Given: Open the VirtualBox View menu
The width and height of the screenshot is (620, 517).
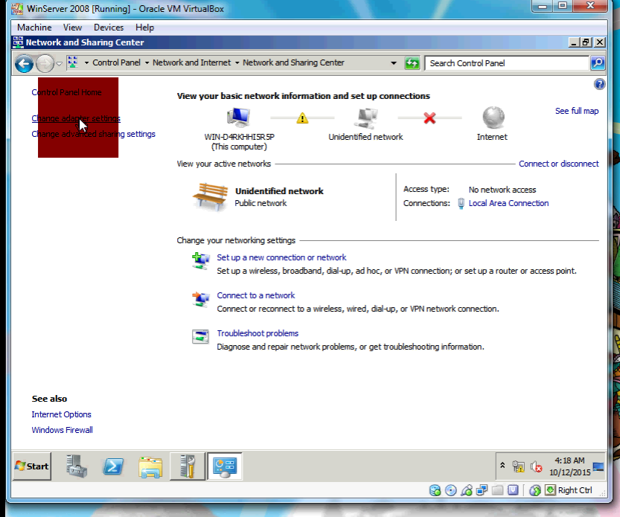Looking at the screenshot, I should pyautogui.click(x=72, y=28).
